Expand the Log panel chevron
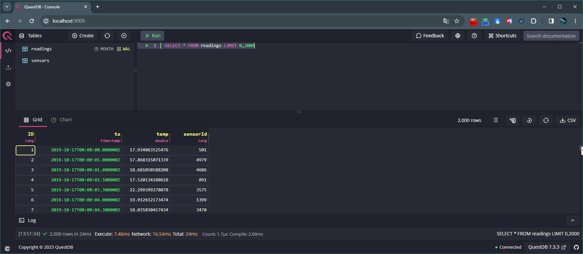 [573, 220]
